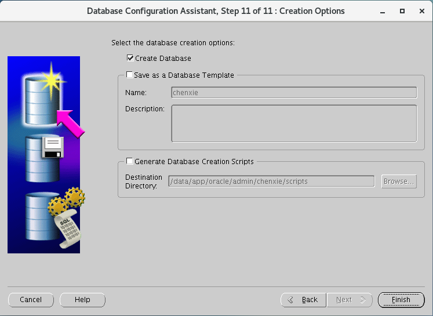Maximize the Database Configuration Assistant window
433x316 pixels.
pyautogui.click(x=402, y=11)
